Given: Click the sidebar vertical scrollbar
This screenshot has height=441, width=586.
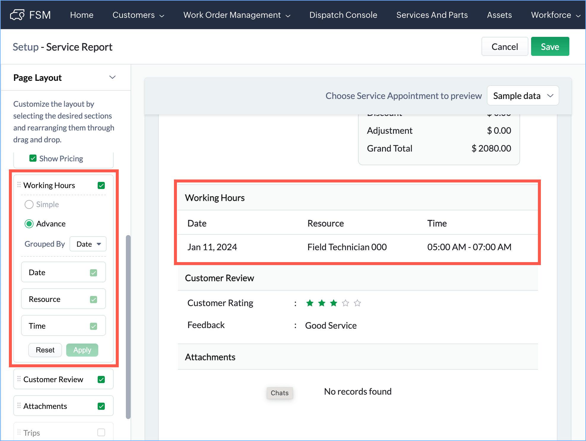Looking at the screenshot, I should pos(128,327).
